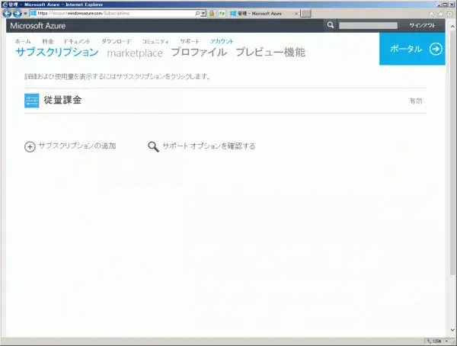Viewport: 457px width, 346px height.
Task: Open アカウント navigation link
Action: pos(222,41)
